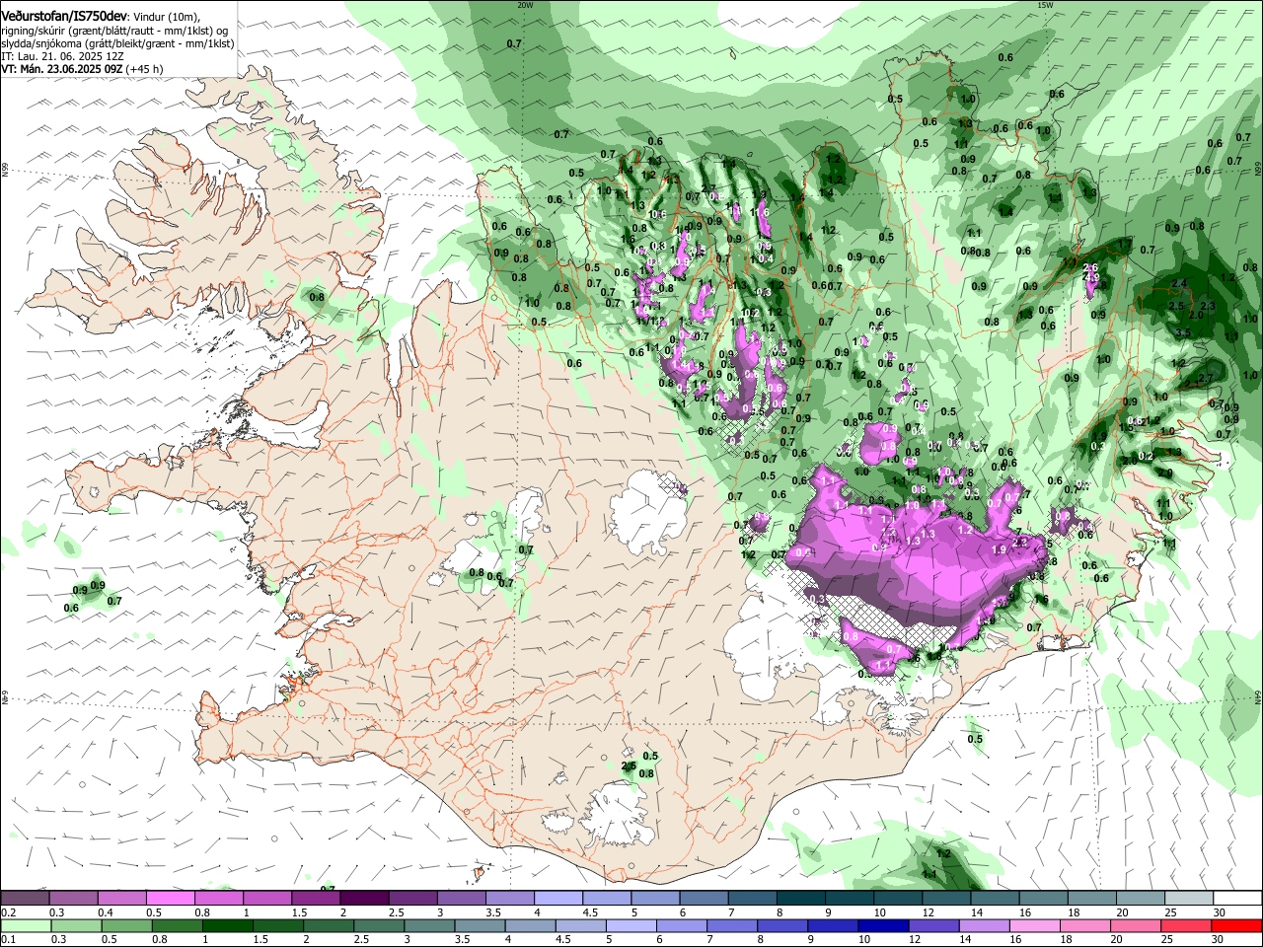Click the 2.4 precipitation value off the east coast

pyautogui.click(x=1178, y=283)
